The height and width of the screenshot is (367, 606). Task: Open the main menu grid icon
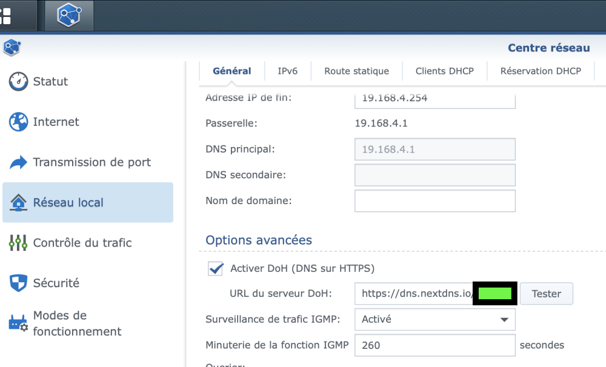coord(6,16)
